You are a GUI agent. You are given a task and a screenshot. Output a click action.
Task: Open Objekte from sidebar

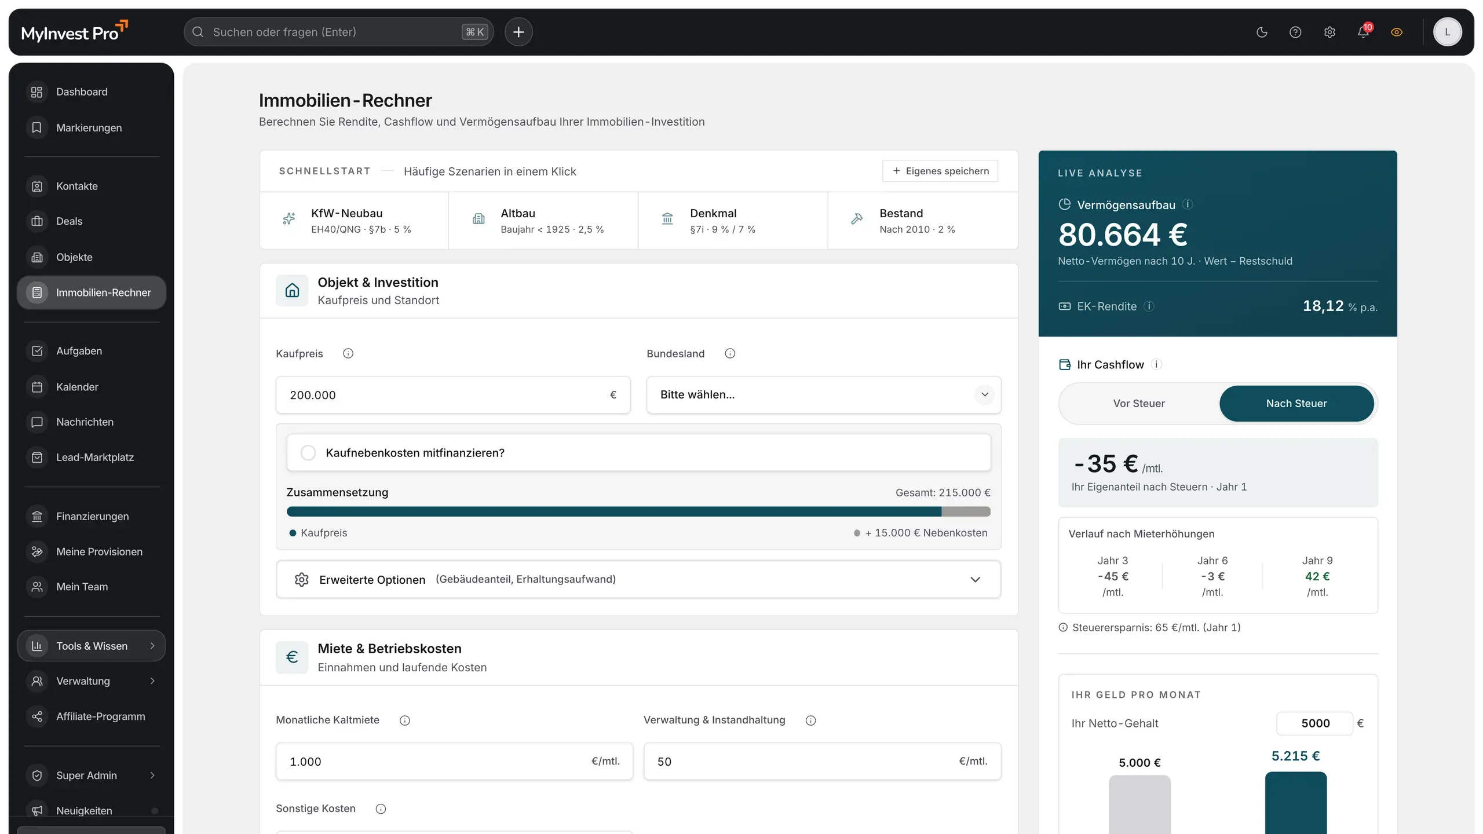[92, 257]
